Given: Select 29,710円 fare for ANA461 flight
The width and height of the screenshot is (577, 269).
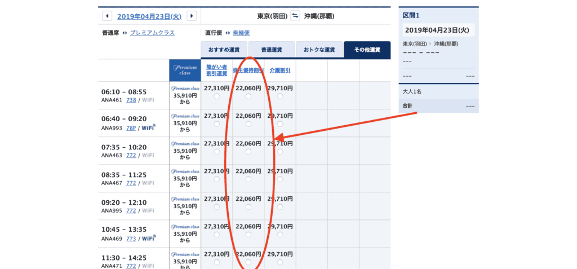Looking at the screenshot, I should coord(280,96).
